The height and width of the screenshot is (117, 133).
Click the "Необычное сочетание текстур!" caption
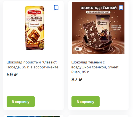point(116,28)
